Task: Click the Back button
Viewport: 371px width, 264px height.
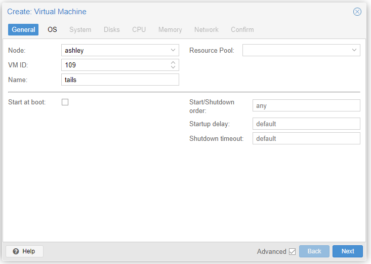Action: pos(314,251)
